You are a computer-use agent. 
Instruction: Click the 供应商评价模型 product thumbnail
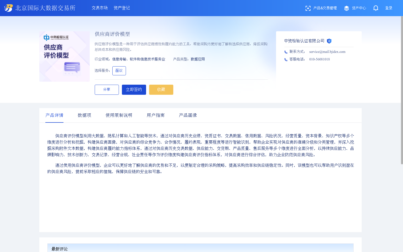coord(64,56)
